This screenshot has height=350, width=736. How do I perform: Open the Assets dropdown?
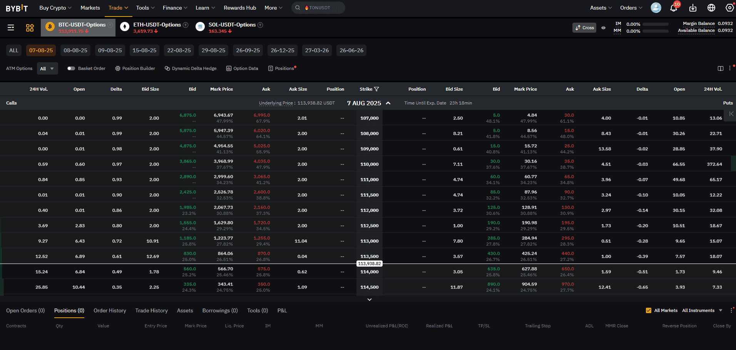tap(601, 8)
